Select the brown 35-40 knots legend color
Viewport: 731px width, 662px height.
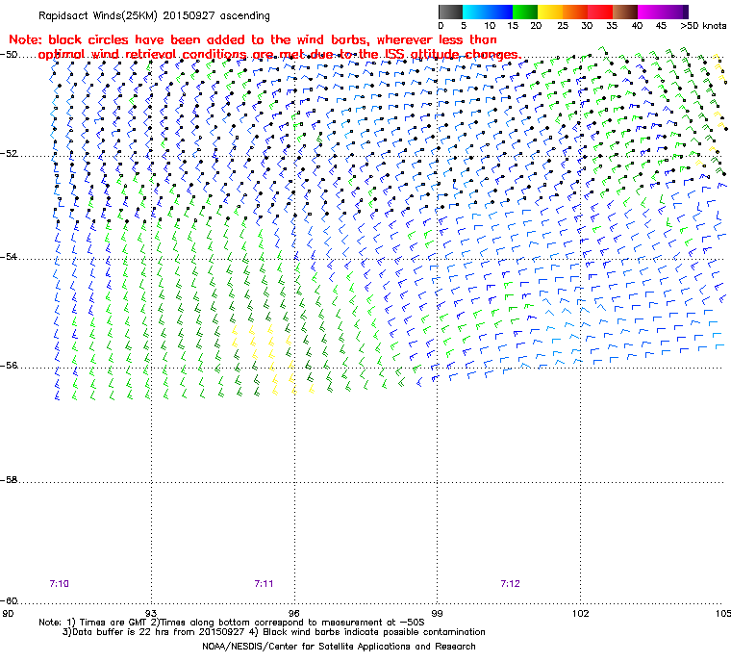coord(625,12)
